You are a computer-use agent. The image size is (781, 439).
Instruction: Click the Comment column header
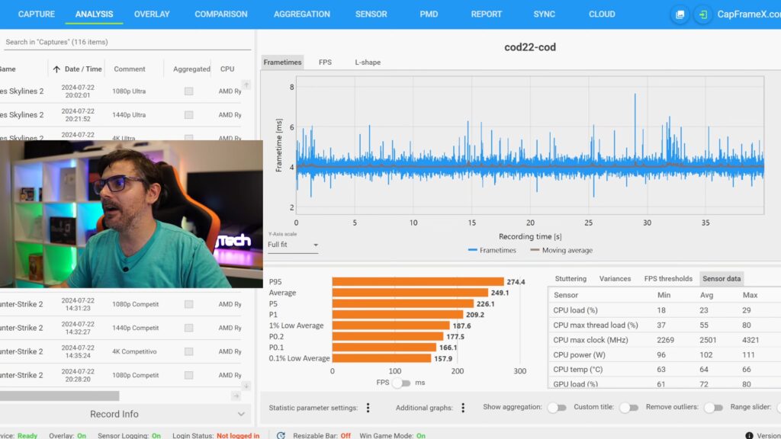coord(130,69)
